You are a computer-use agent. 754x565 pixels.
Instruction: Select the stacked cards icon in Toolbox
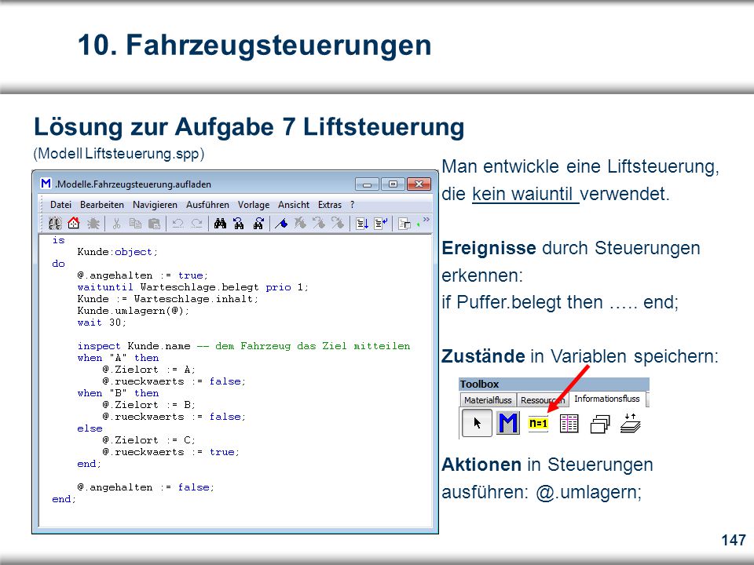599,425
